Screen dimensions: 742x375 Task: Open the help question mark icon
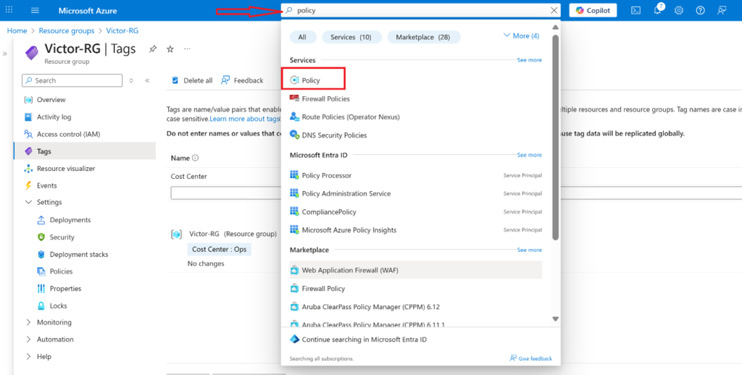click(701, 10)
